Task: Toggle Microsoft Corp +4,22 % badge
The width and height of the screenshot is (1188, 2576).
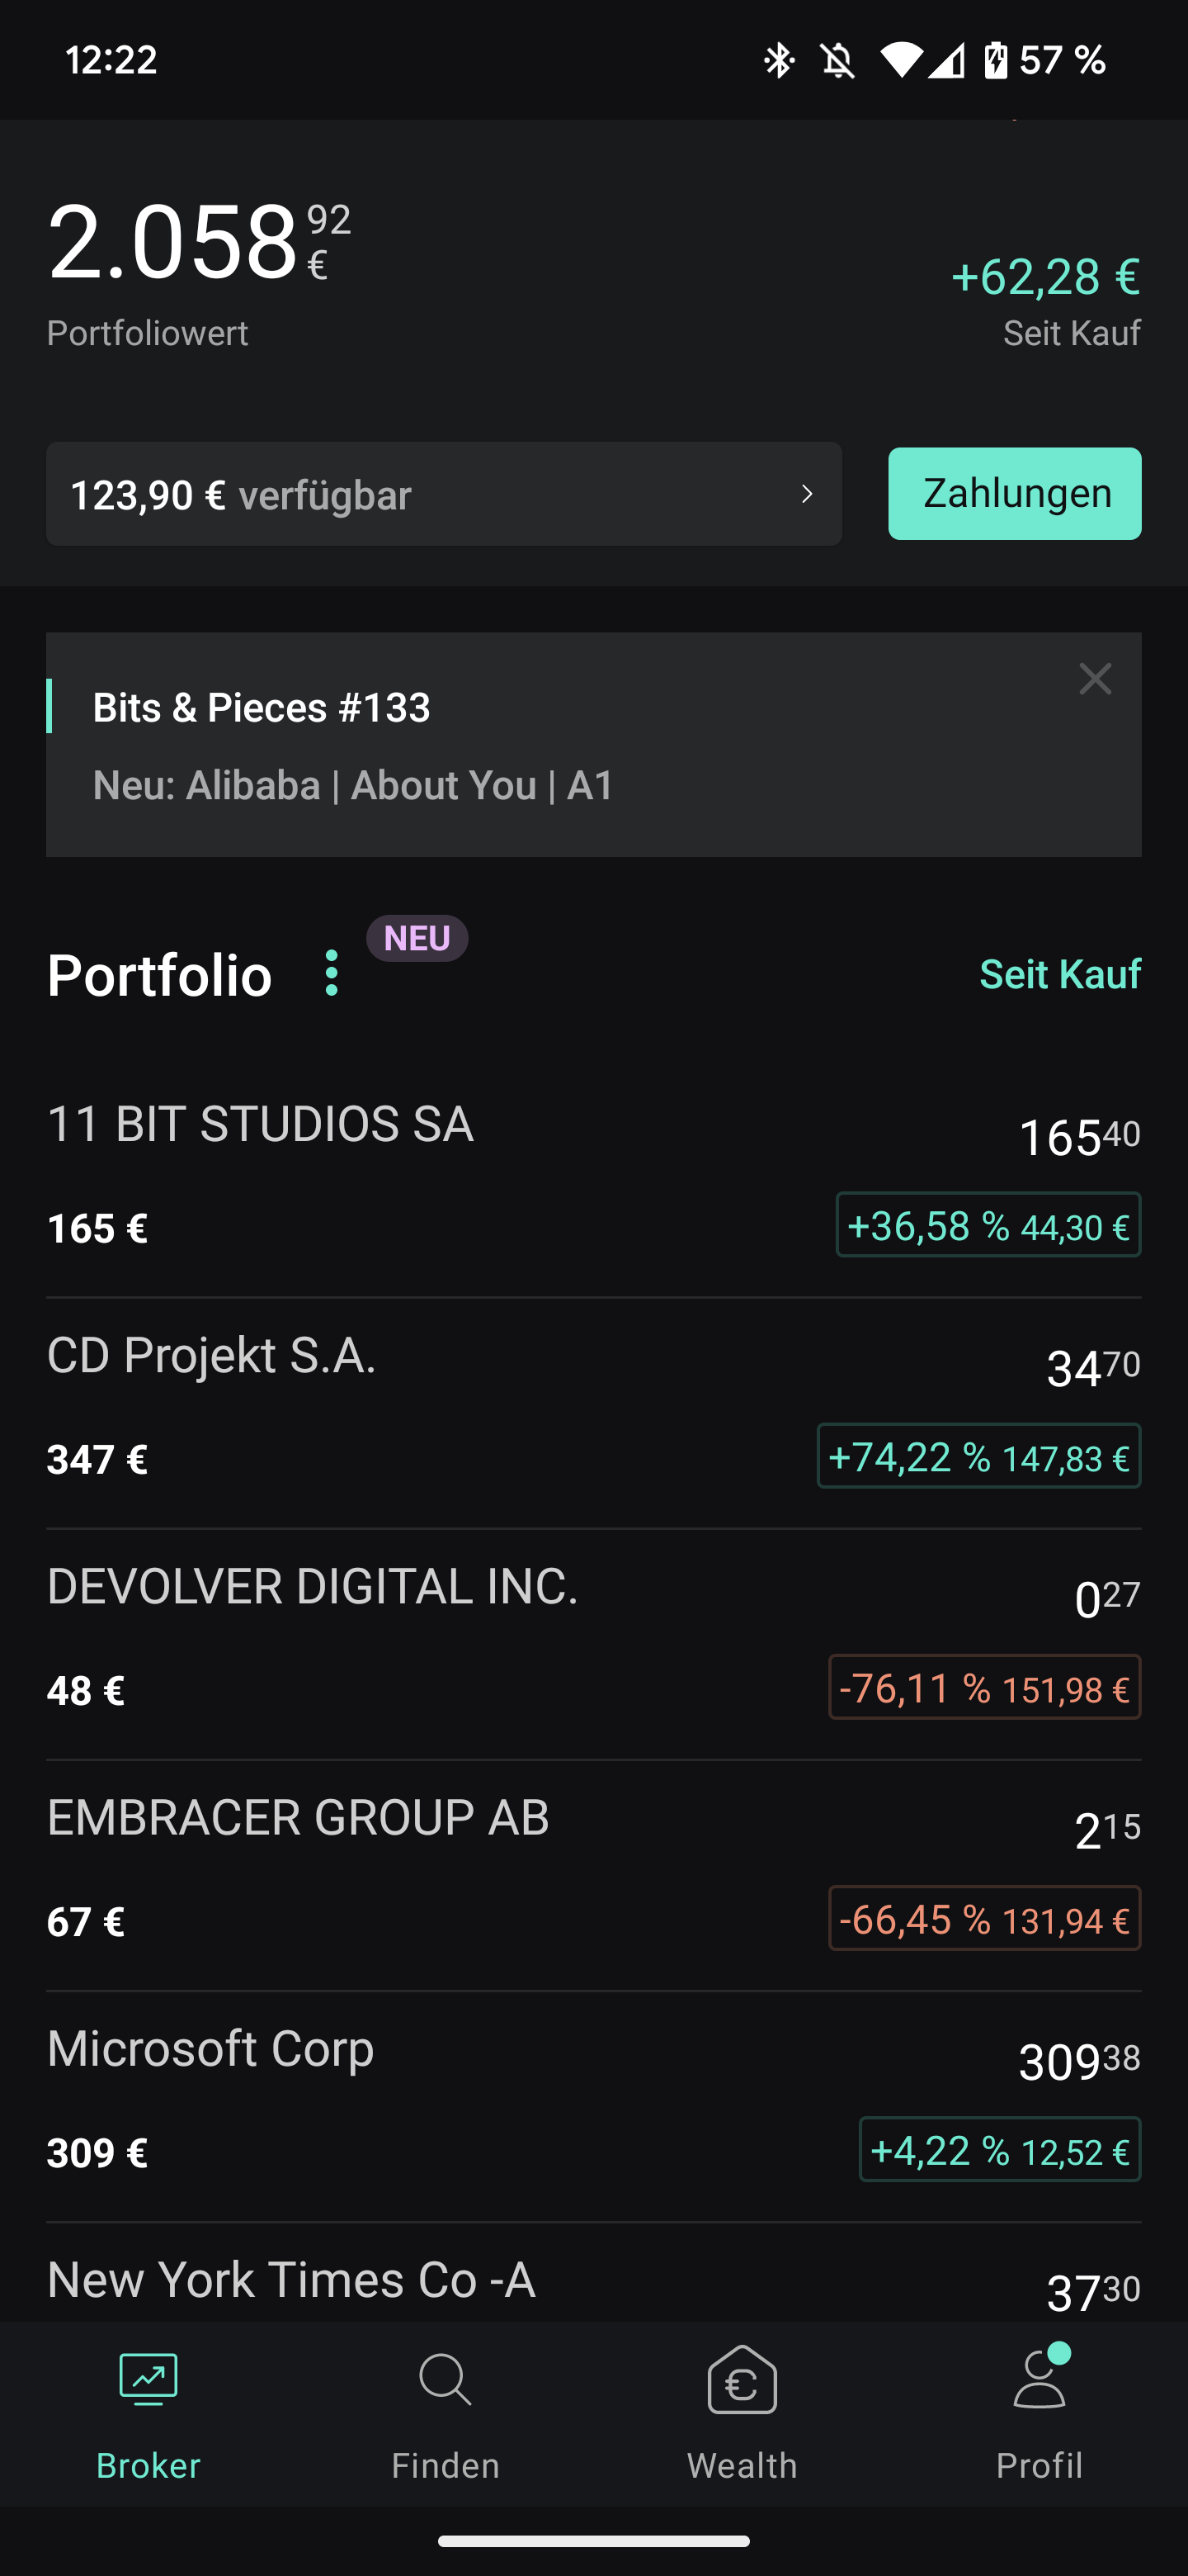Action: [999, 2150]
